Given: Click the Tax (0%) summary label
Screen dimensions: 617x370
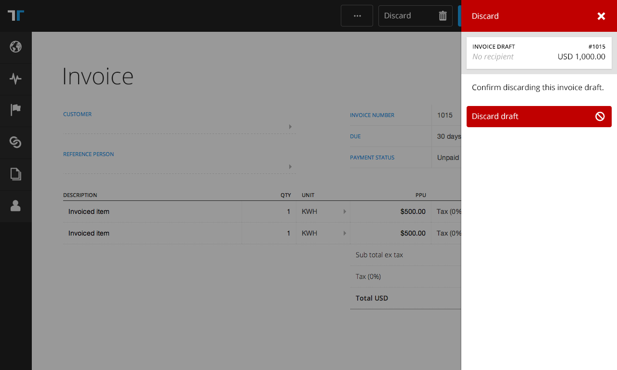Looking at the screenshot, I should 368,277.
